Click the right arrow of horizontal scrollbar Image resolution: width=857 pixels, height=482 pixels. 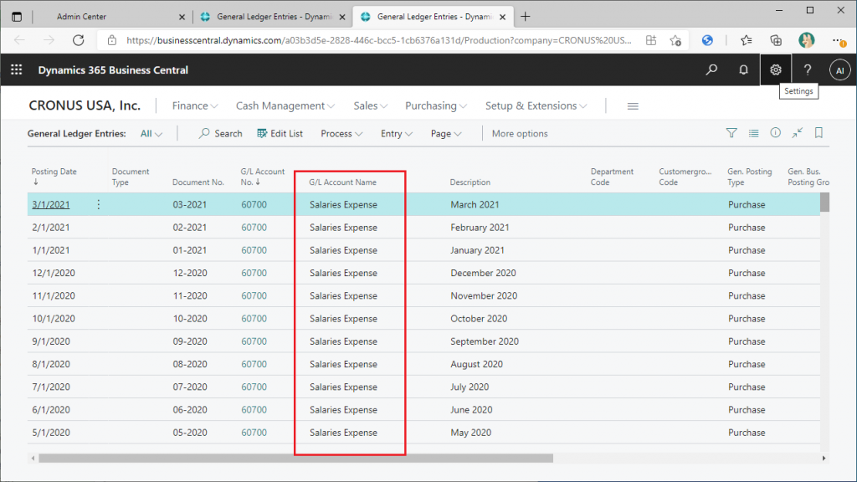824,459
